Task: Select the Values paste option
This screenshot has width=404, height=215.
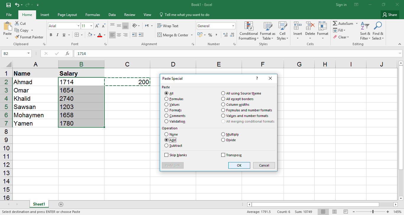Action: (x=167, y=105)
